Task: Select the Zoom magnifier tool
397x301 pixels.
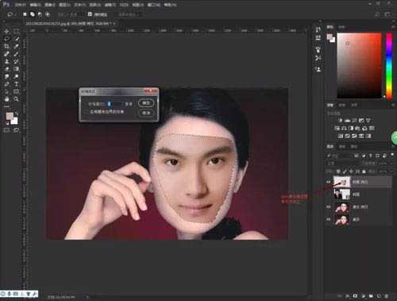Action: (x=16, y=99)
